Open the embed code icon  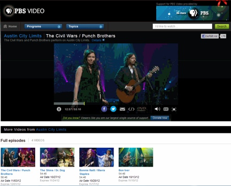point(131,109)
